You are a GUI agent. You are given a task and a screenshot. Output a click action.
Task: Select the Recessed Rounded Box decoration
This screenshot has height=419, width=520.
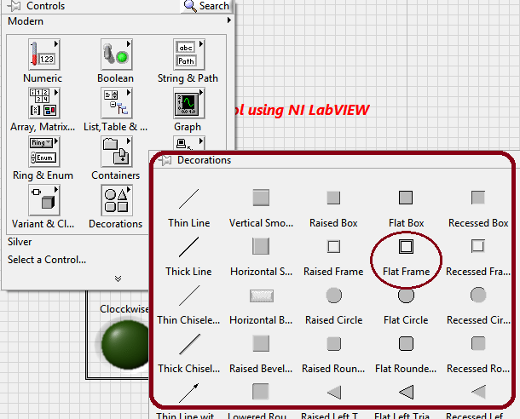(478, 343)
